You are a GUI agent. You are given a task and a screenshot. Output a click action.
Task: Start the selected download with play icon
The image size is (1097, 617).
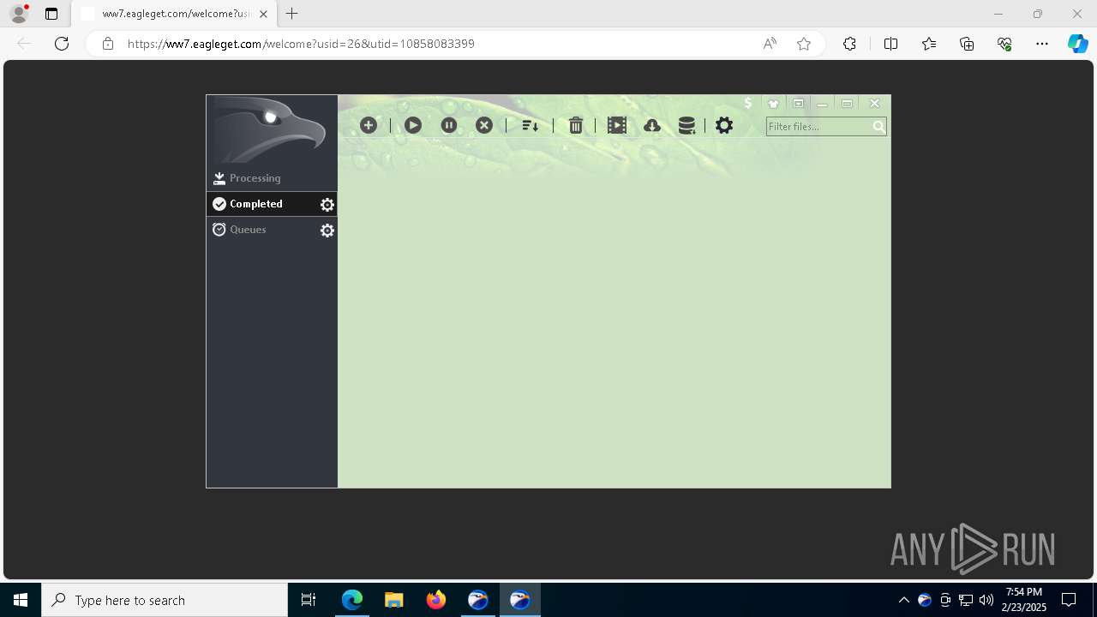(413, 125)
